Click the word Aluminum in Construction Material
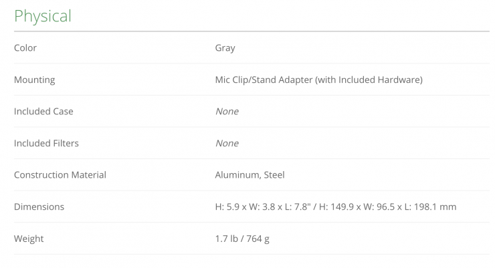 237,175
